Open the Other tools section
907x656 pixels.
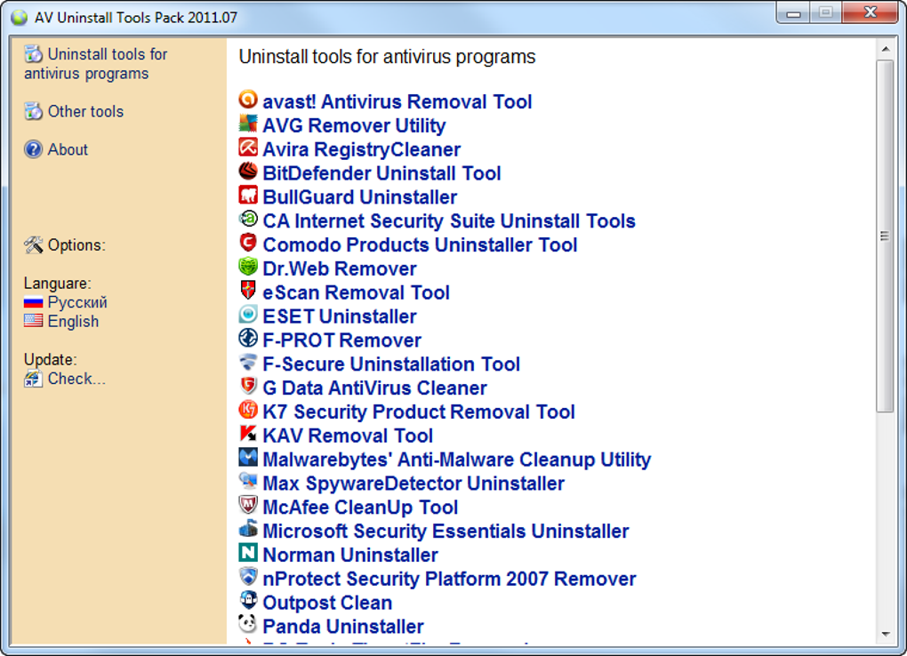tap(85, 111)
